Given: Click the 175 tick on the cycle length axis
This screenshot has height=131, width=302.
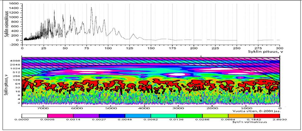Looking at the screenshot, I should 172,48.
